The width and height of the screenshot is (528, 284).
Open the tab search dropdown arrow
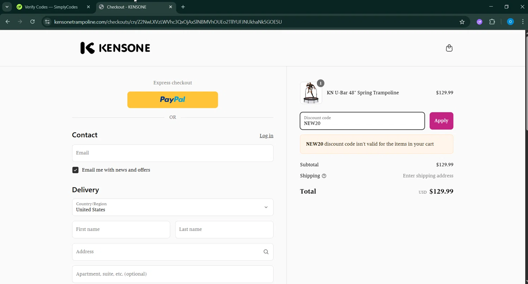7,7
